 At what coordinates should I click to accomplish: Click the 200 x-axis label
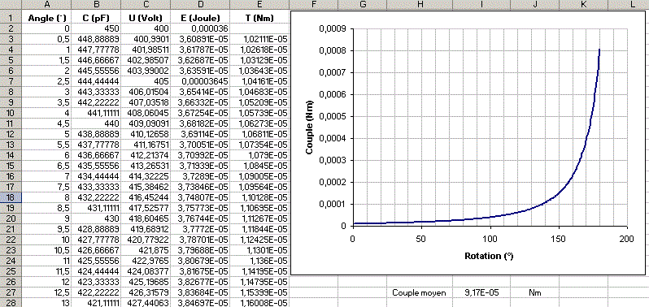coord(627,240)
